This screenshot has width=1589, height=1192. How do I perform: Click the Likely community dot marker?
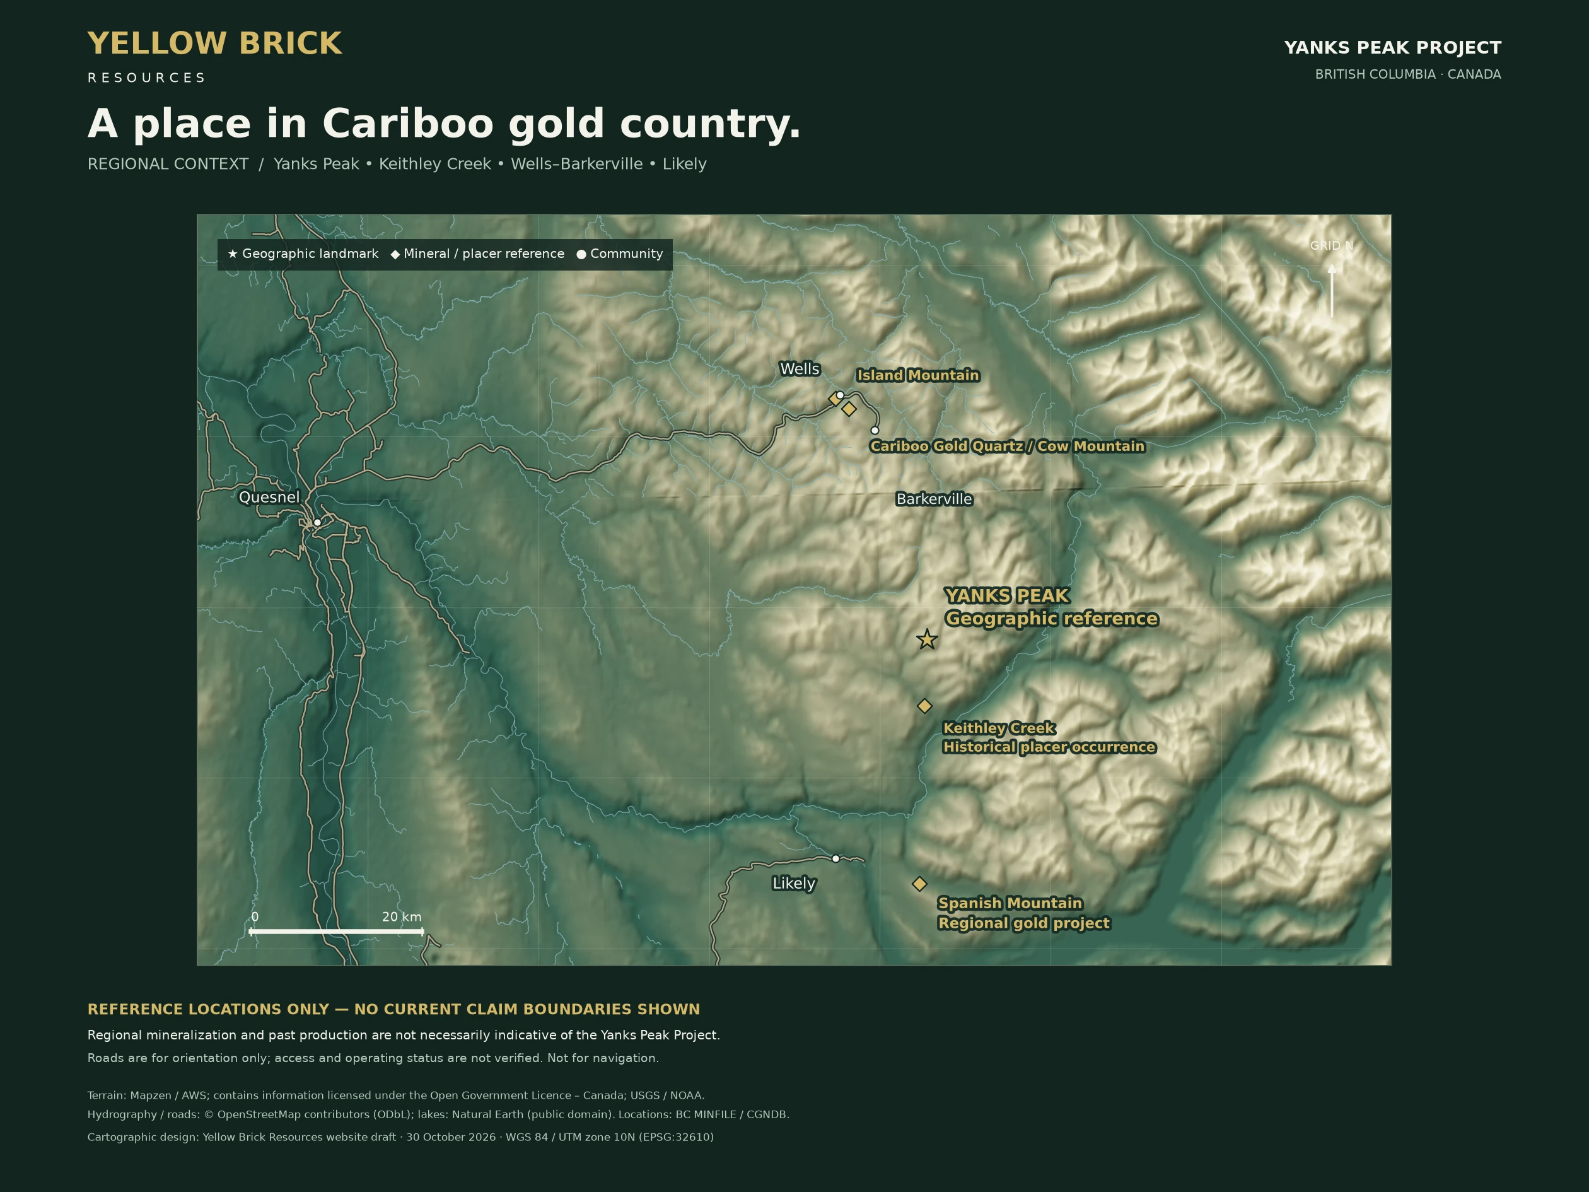click(x=835, y=858)
